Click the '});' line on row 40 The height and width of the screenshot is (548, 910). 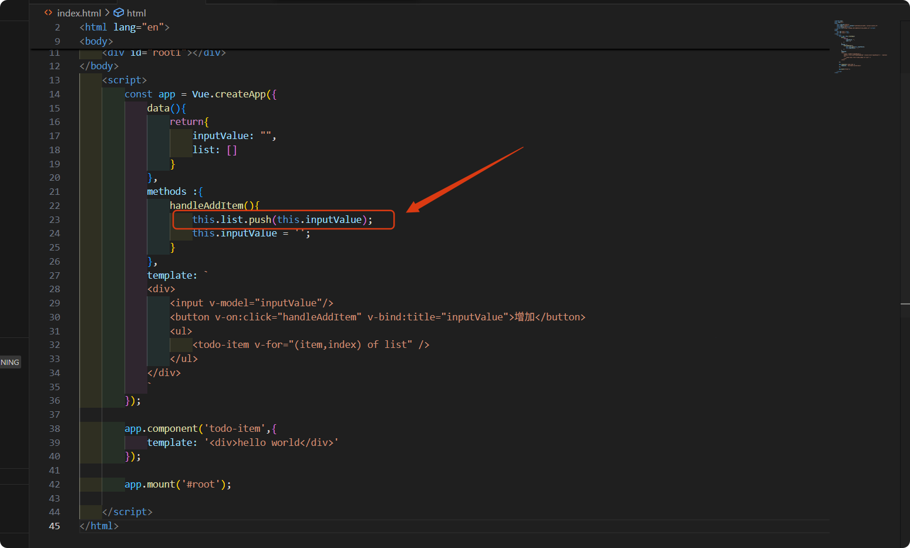pyautogui.click(x=133, y=456)
